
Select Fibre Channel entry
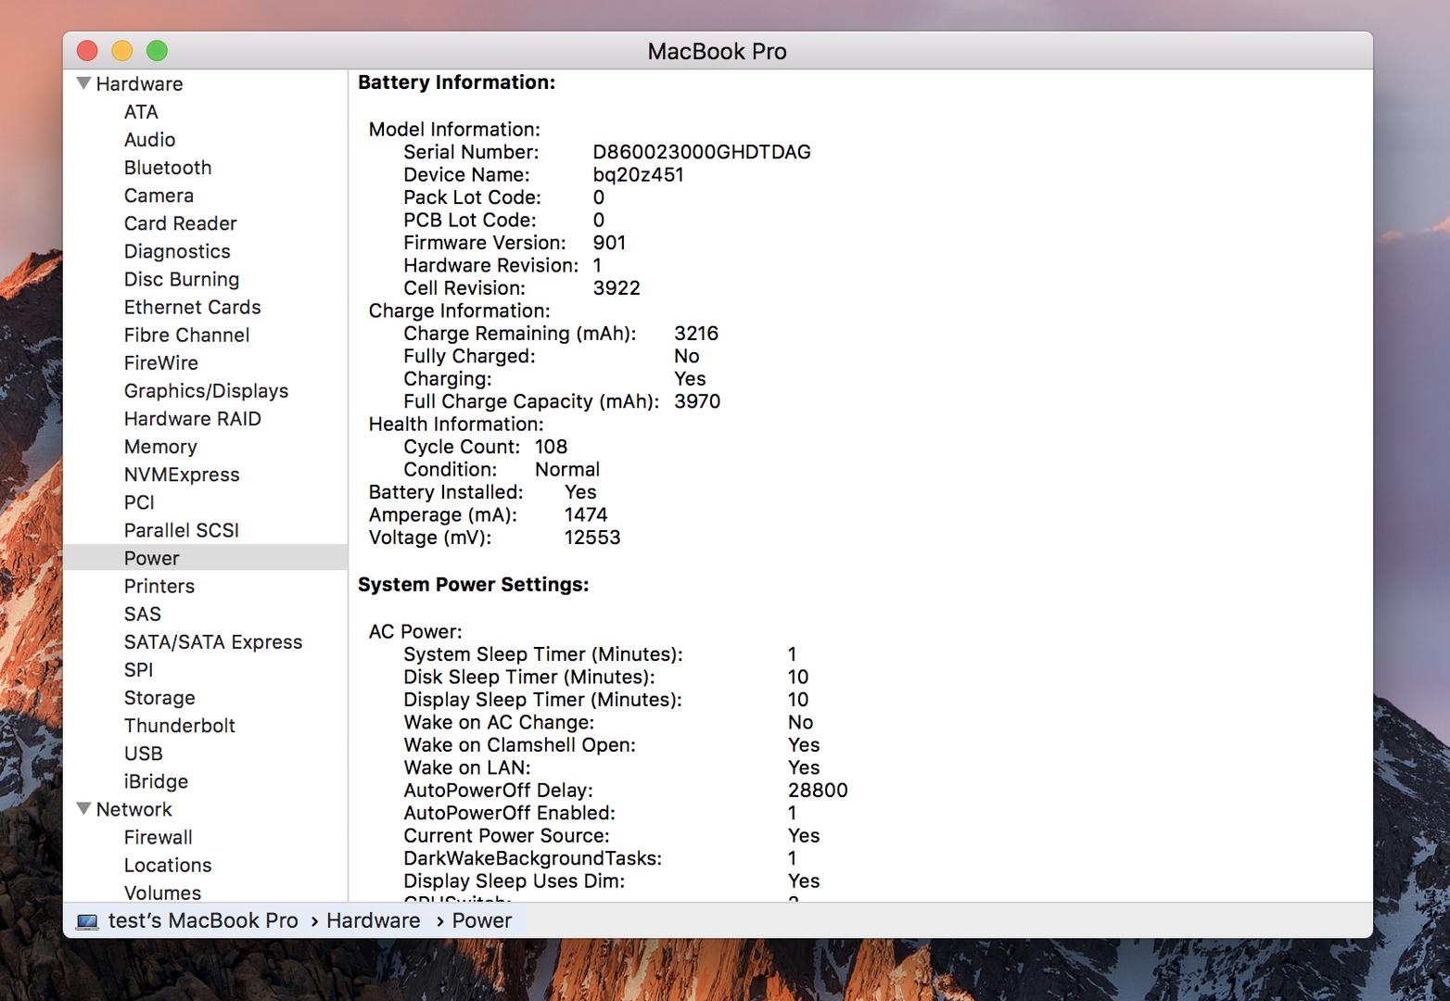coord(186,335)
